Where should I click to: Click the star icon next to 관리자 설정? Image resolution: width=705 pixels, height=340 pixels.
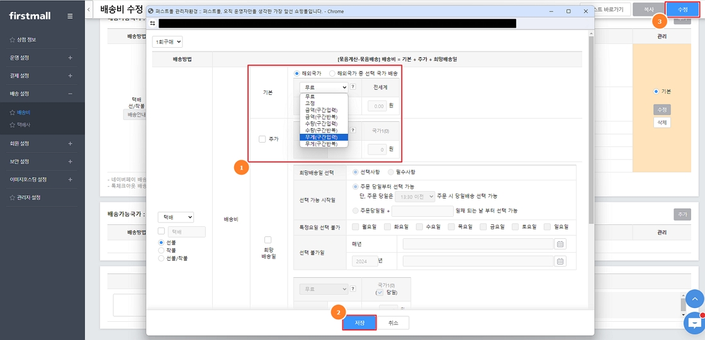[x=12, y=197]
